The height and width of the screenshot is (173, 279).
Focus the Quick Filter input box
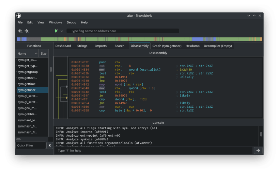(31, 145)
